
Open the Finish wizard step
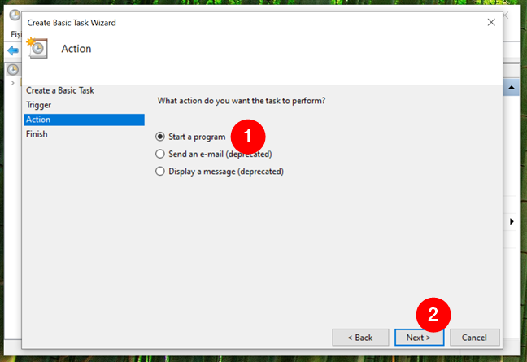pos(37,134)
